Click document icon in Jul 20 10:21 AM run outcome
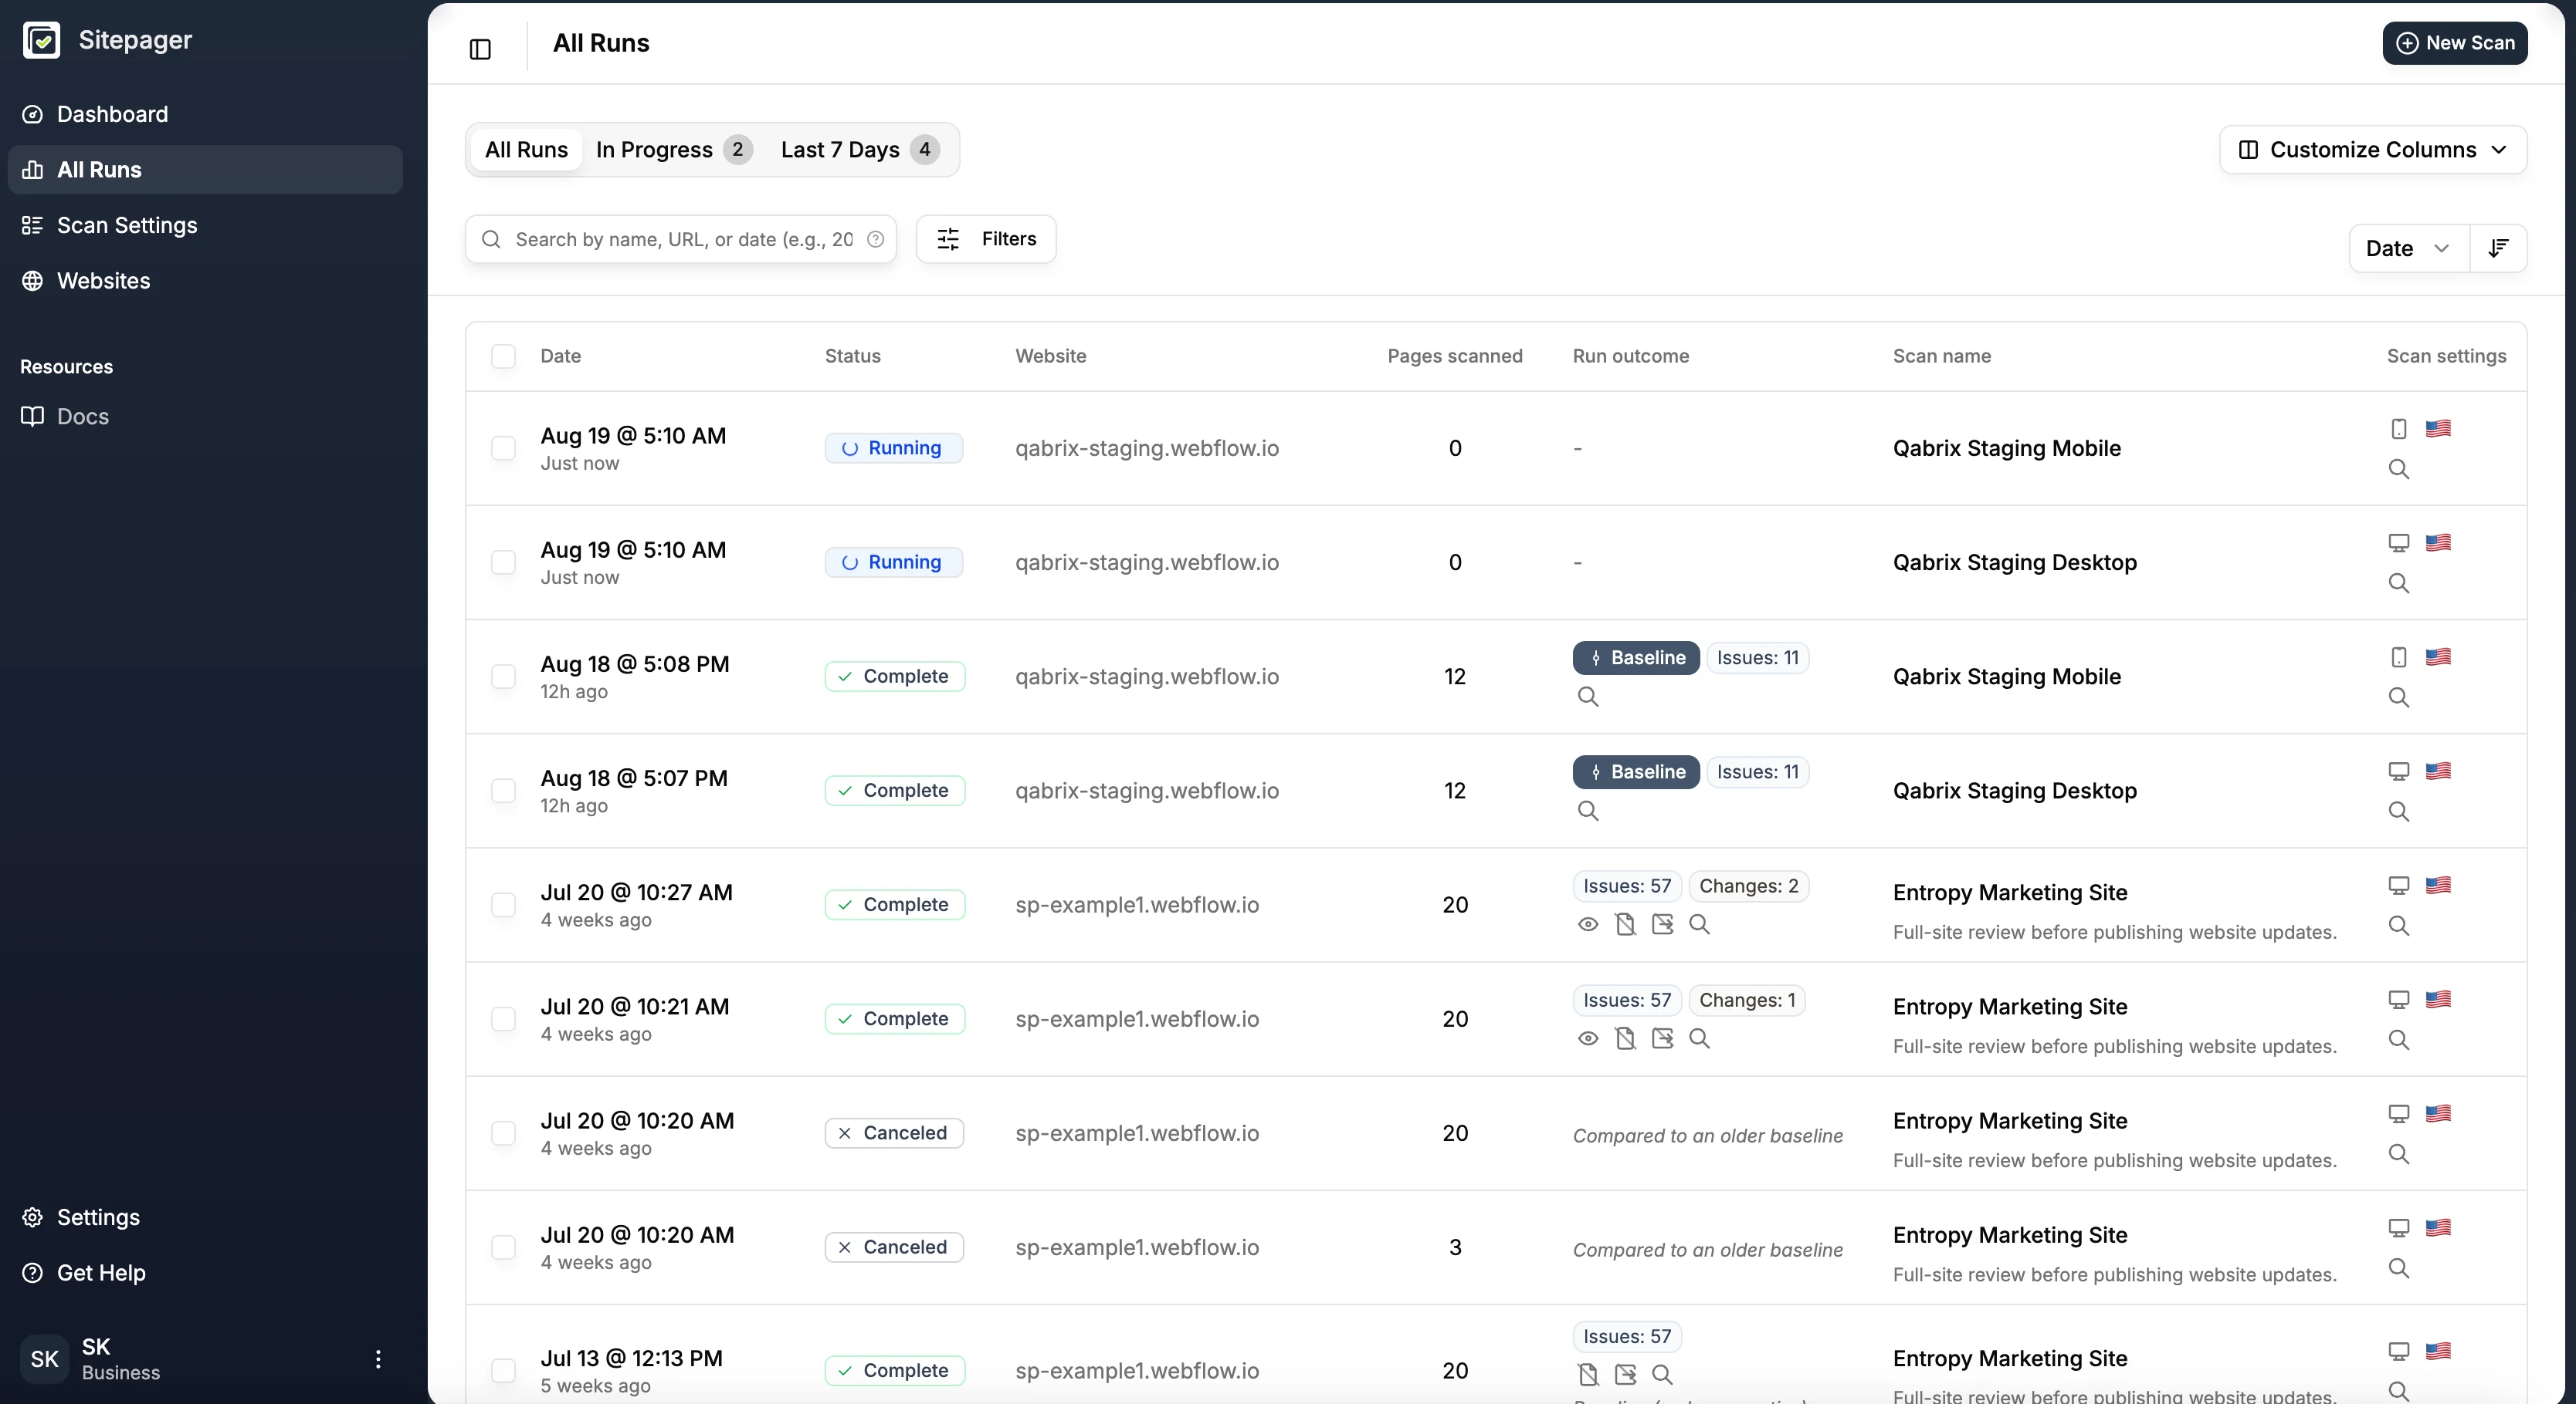This screenshot has height=1404, width=2576. (1625, 1038)
